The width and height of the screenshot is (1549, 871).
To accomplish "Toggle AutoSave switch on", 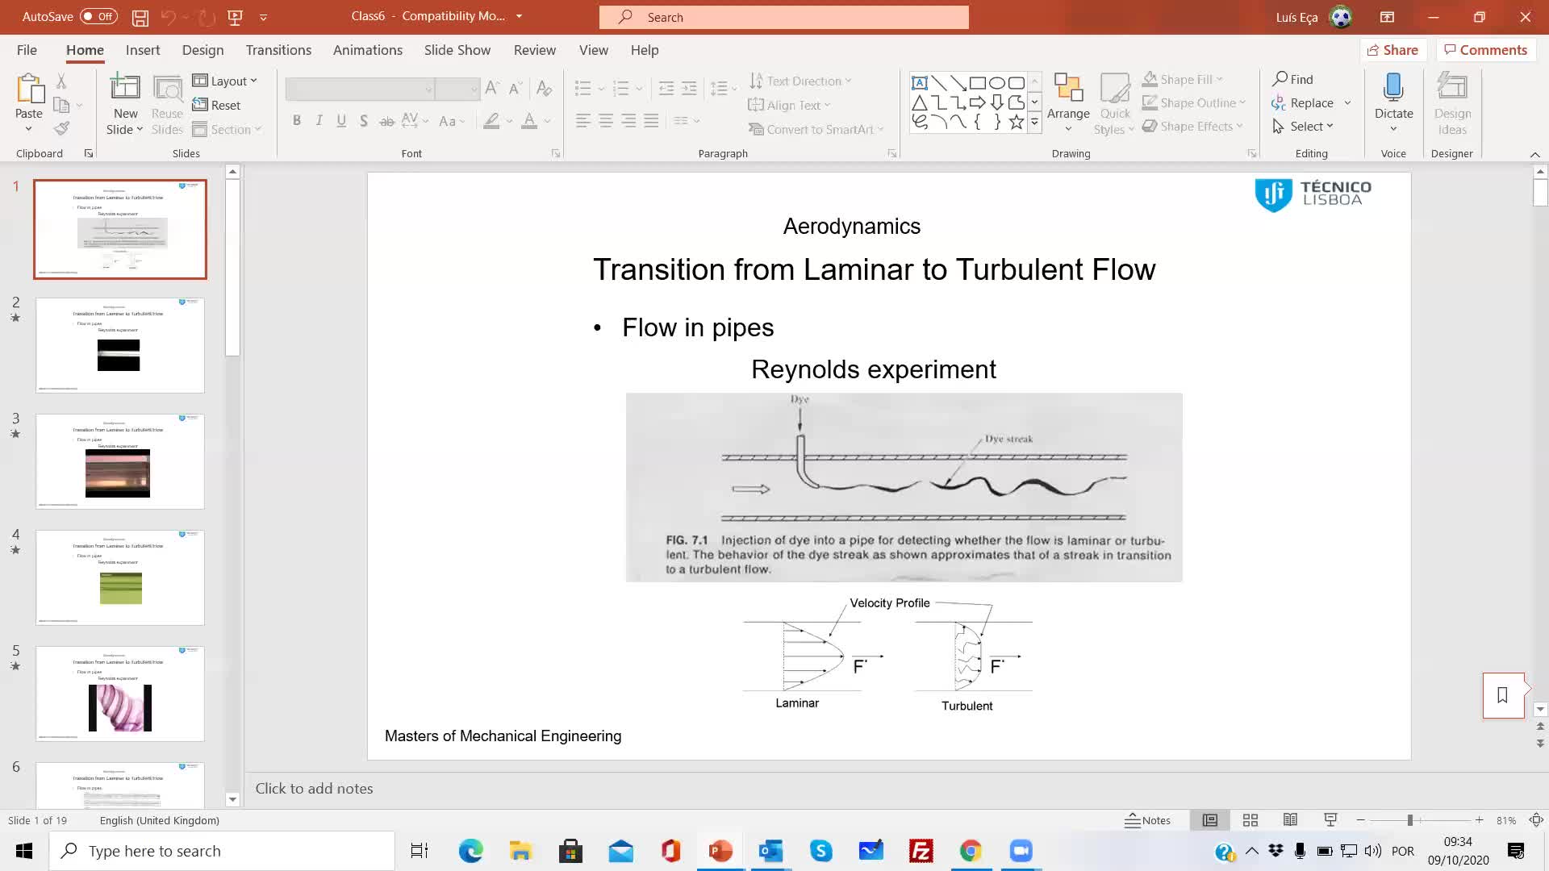I will [x=98, y=17].
